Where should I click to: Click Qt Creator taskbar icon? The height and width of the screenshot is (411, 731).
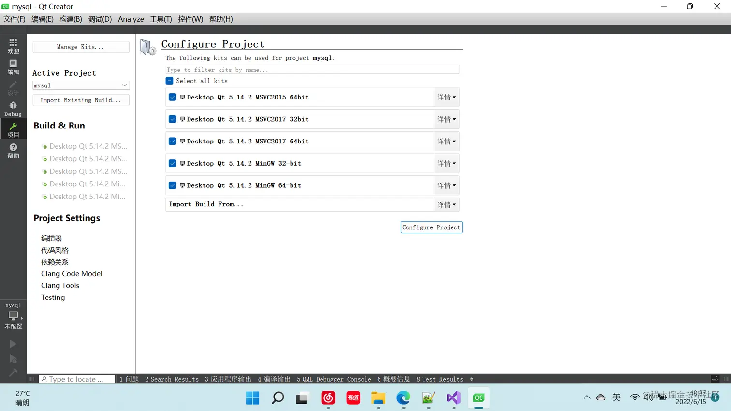point(479,398)
